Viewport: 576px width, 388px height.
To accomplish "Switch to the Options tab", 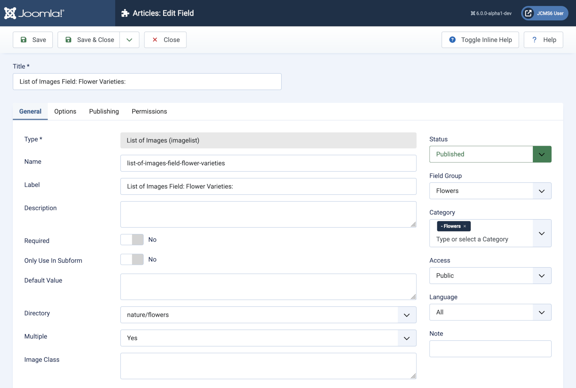I will pos(65,112).
